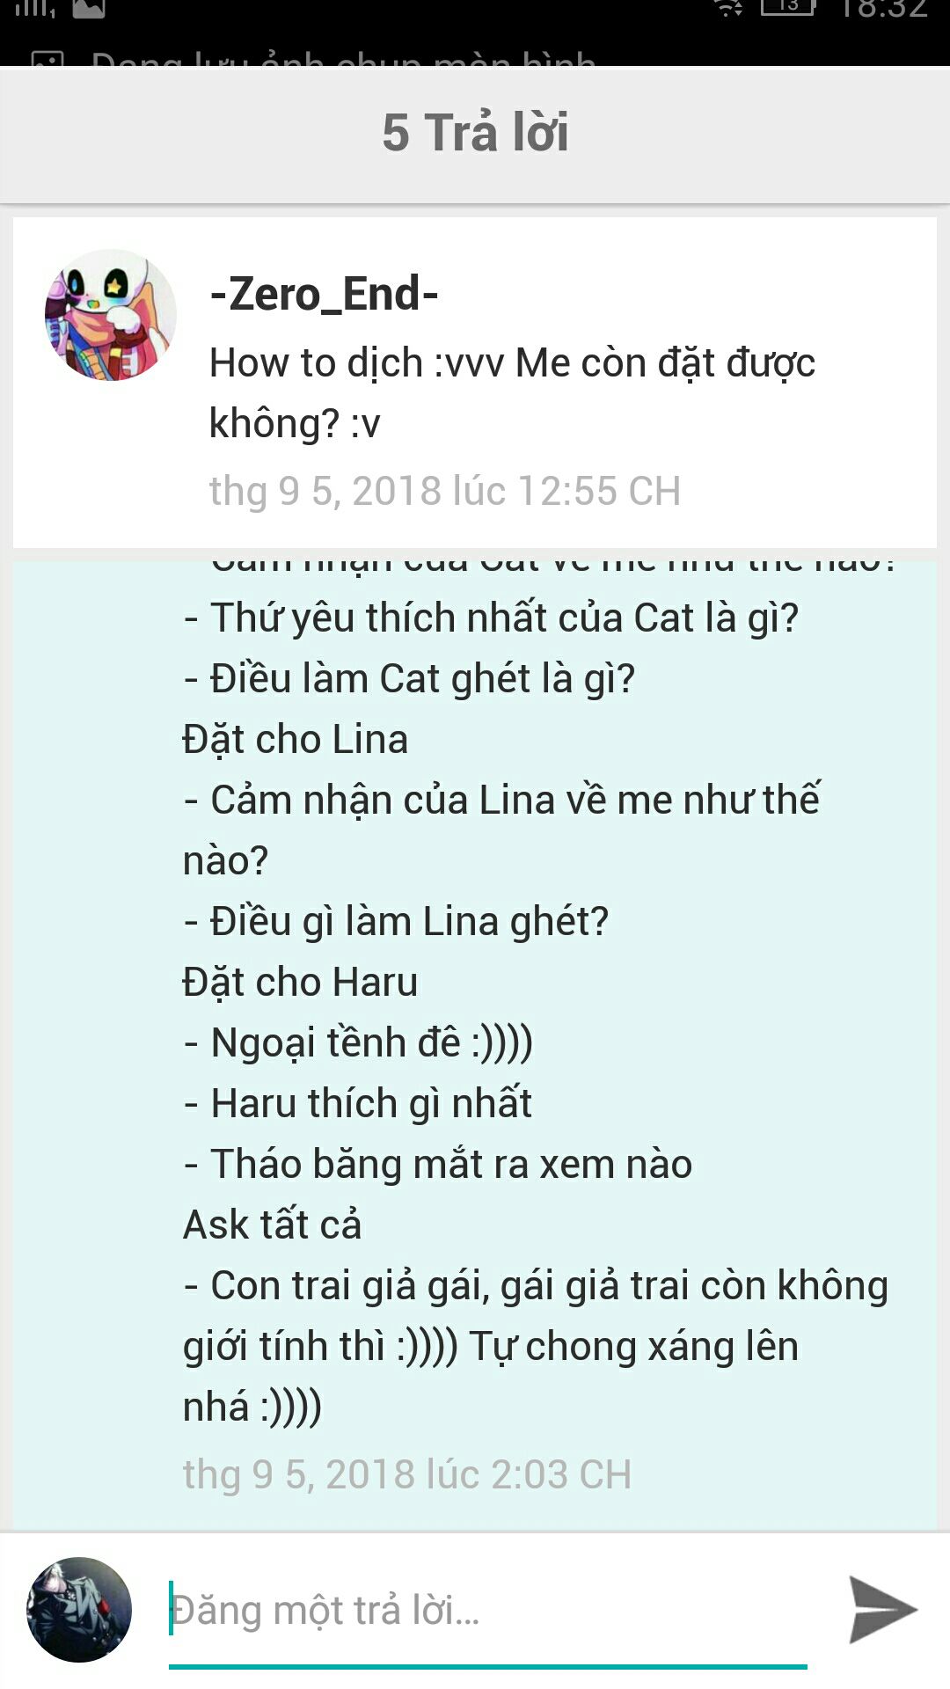
Task: Tap the signal strength bars icon
Action: pos(35,9)
